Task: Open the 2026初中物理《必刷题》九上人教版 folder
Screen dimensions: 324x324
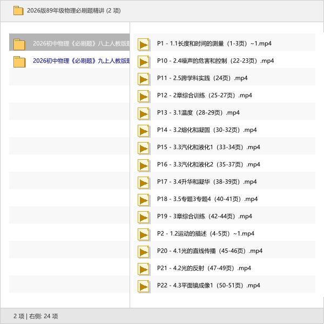Action: coord(81,61)
